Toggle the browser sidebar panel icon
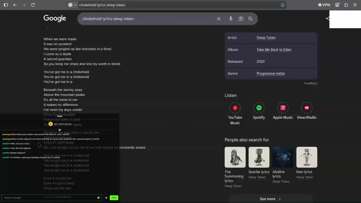The height and width of the screenshot is (203, 361). (6, 5)
